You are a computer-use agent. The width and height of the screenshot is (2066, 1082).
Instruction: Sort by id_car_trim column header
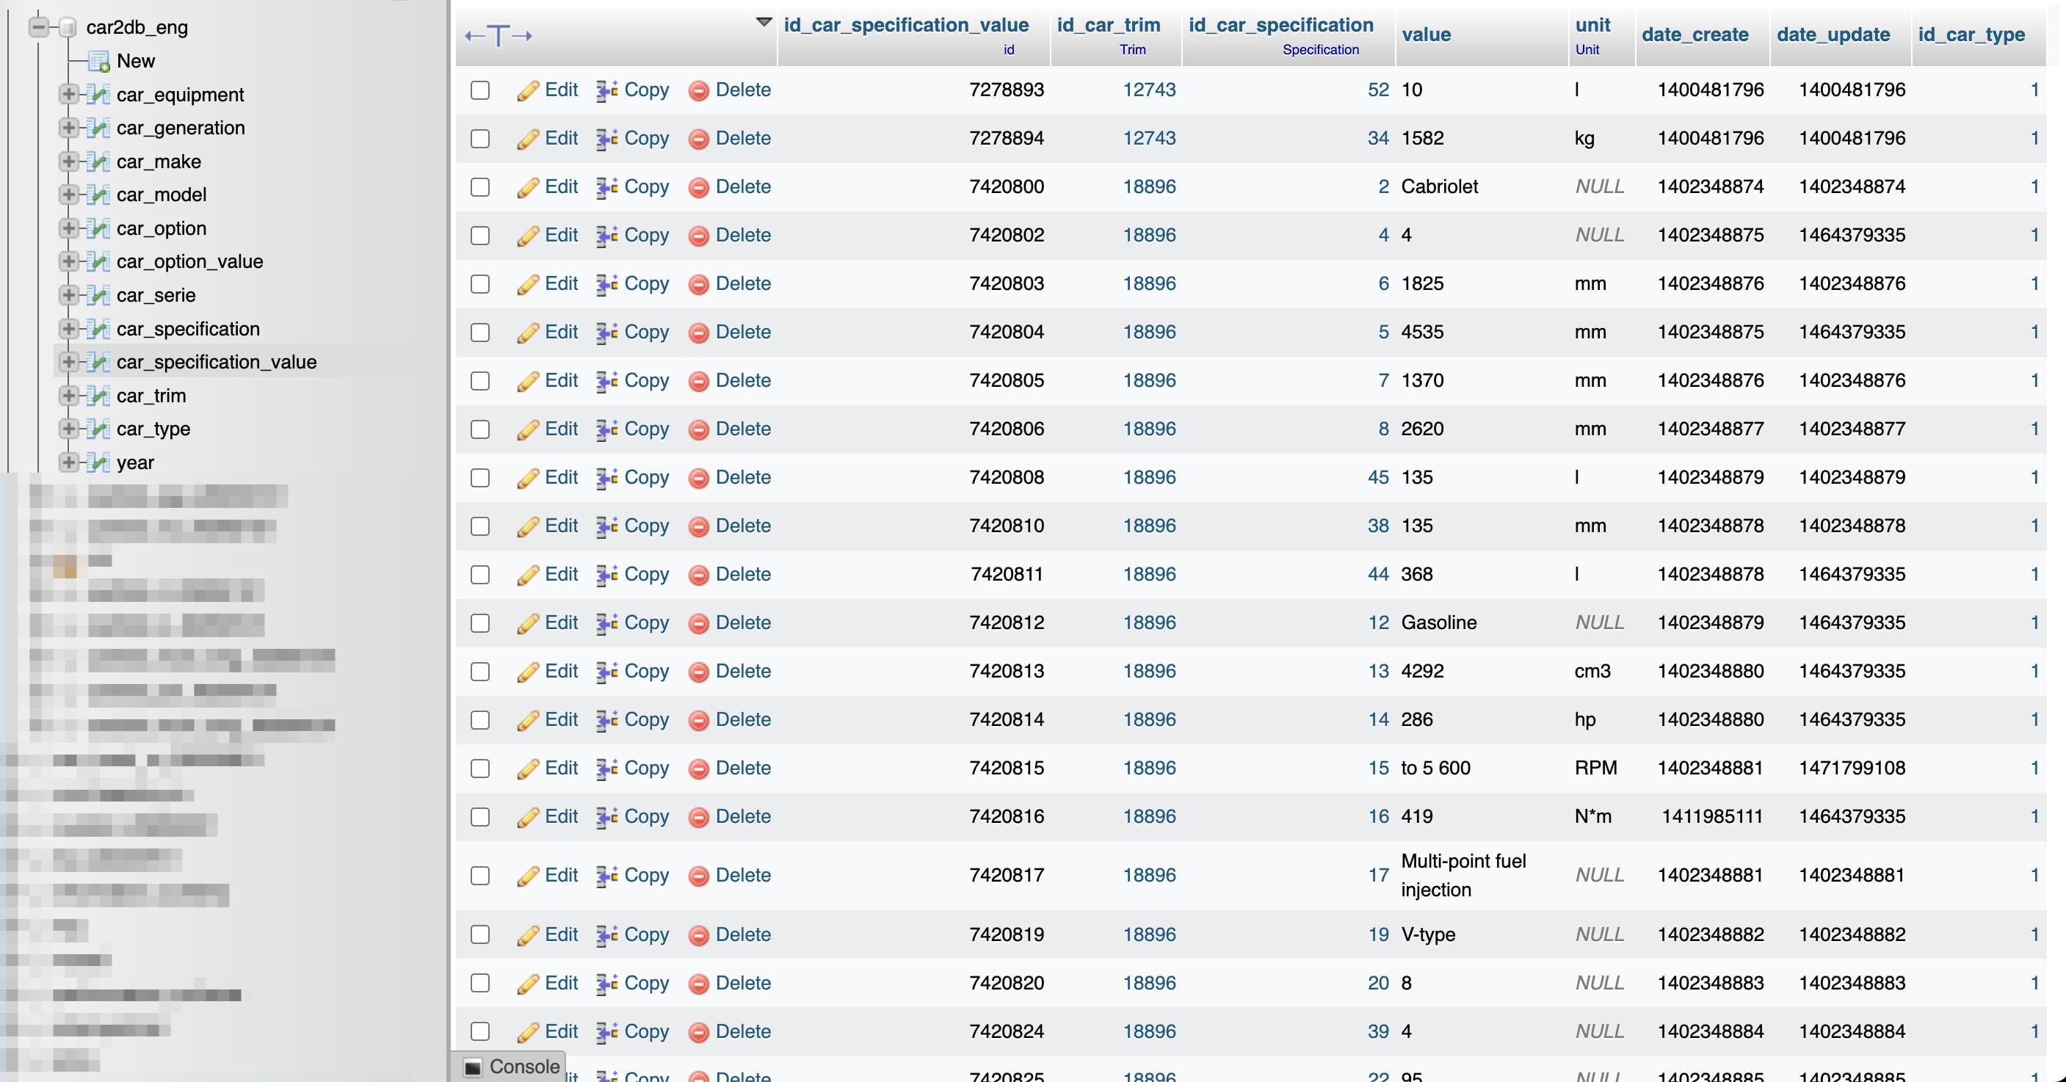1109,25
